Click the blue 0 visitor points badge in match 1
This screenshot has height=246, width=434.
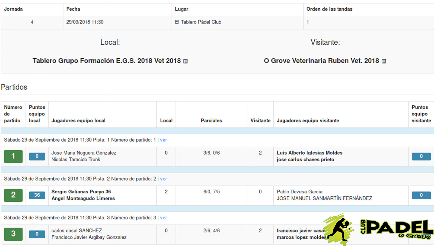coord(421,156)
